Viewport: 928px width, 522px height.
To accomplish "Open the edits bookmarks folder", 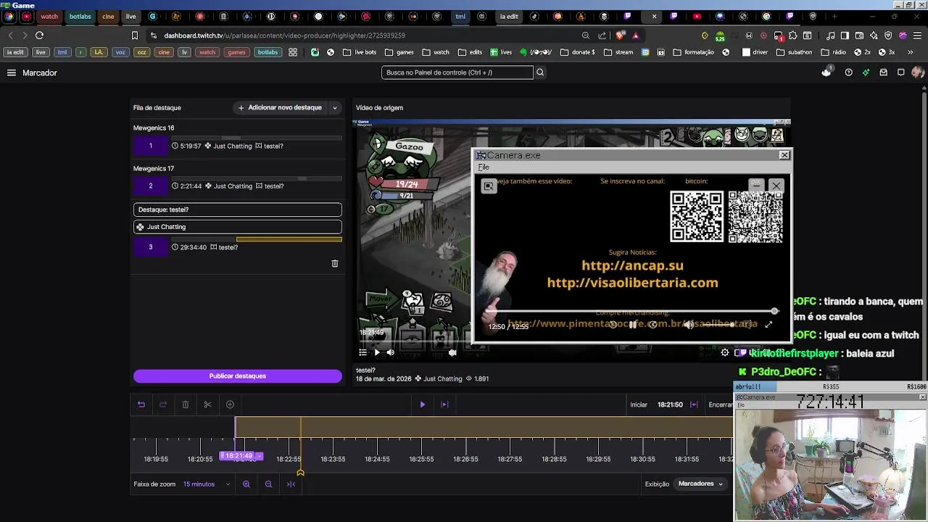I will (x=470, y=52).
